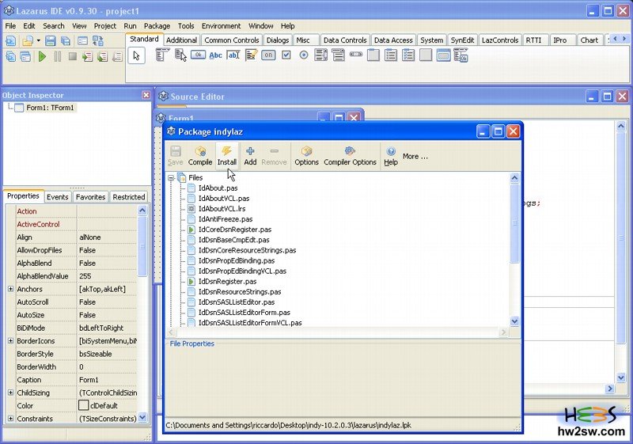The width and height of the screenshot is (633, 444).
Task: Select the TToggleBox 'on' component icon
Action: tap(268, 55)
